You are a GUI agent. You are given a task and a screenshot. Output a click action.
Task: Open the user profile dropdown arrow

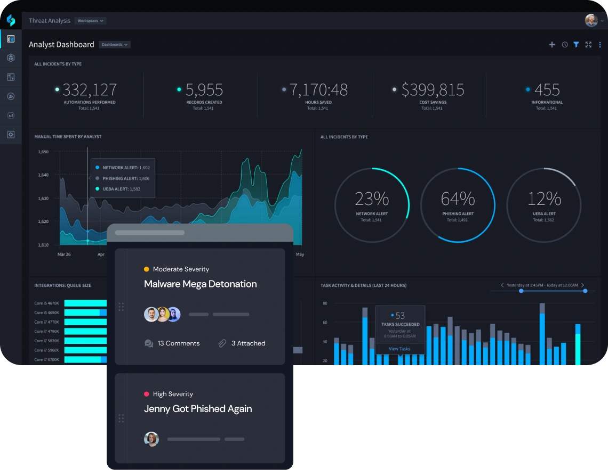603,21
